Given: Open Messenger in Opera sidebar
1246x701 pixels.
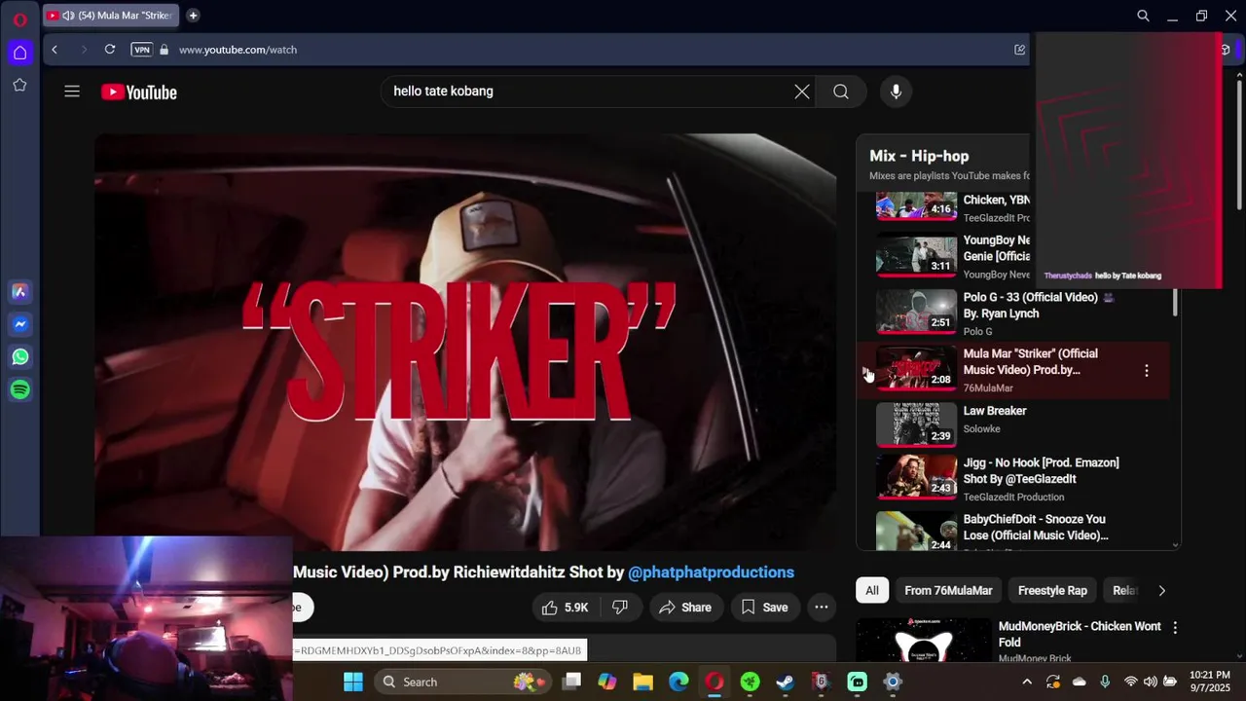Looking at the screenshot, I should [19, 324].
